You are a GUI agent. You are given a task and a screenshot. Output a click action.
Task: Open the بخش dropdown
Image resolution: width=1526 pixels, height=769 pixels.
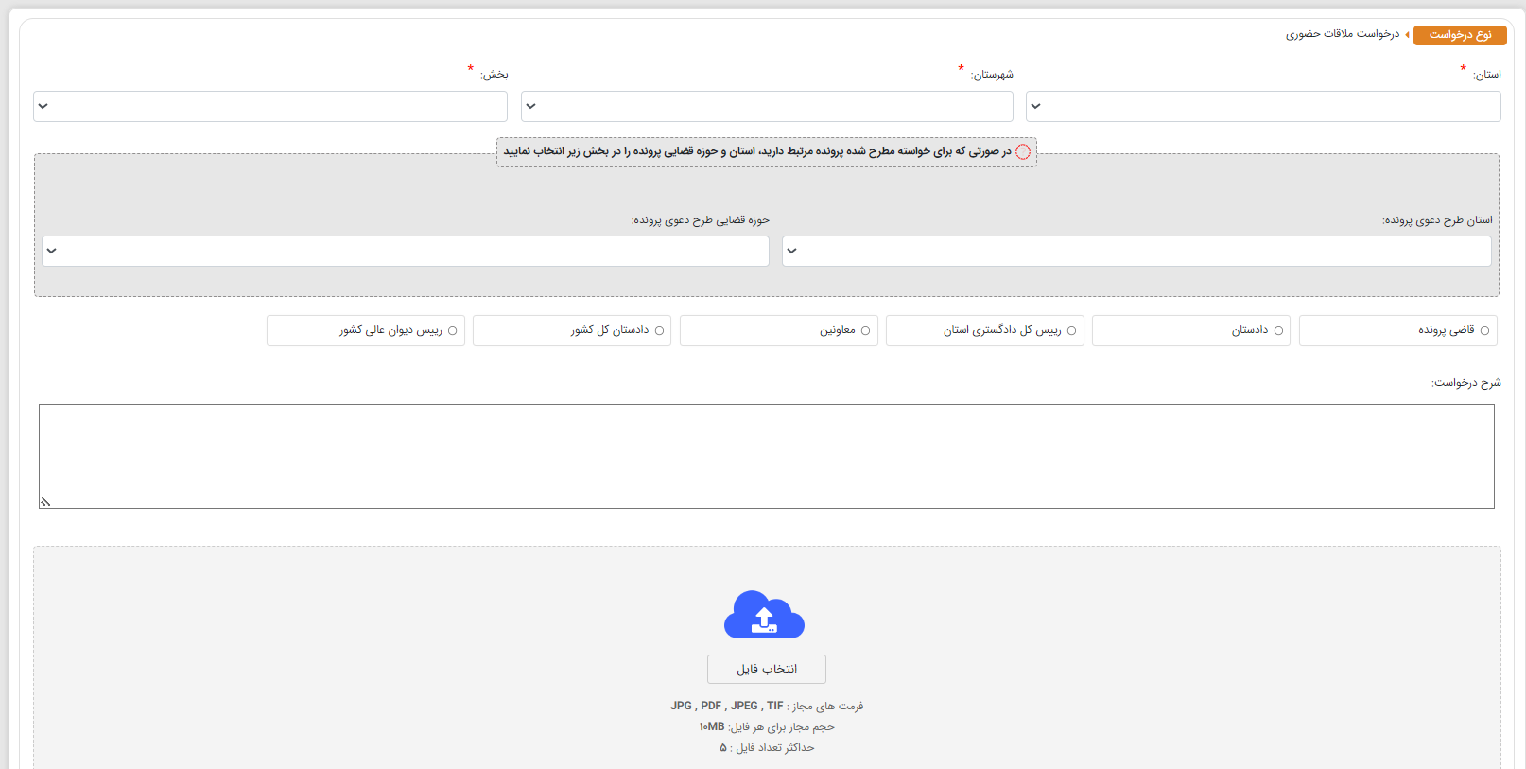click(270, 106)
